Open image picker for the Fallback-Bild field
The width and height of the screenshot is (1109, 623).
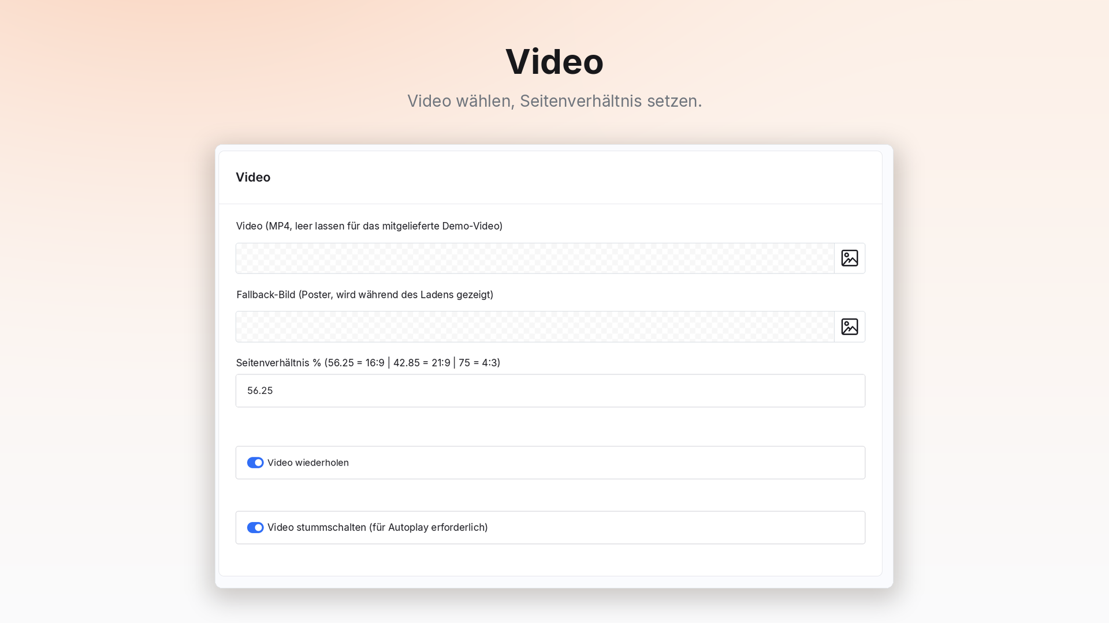(850, 326)
